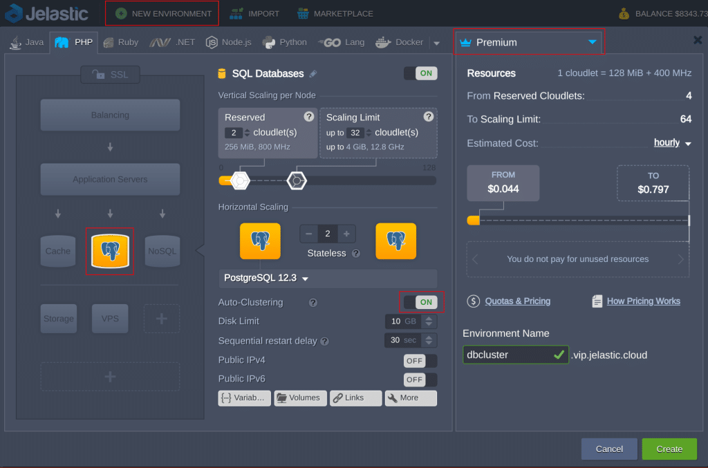The width and height of the screenshot is (708, 468).
Task: Enable the Public IPv4 toggle
Action: coord(420,361)
